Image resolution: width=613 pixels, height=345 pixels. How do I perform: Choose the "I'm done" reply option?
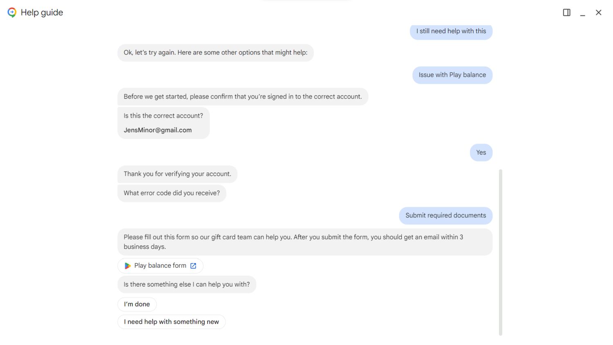[137, 304]
